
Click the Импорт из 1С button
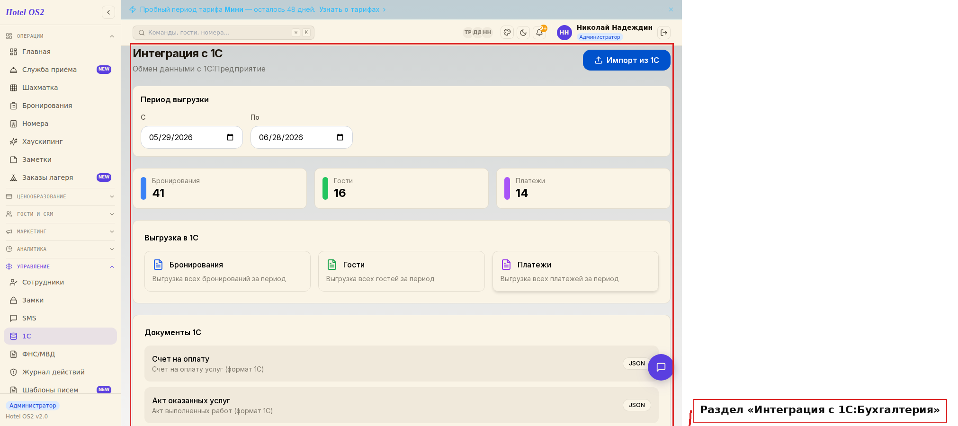(x=627, y=60)
